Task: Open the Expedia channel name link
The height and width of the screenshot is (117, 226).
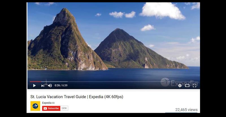Action: (47, 103)
